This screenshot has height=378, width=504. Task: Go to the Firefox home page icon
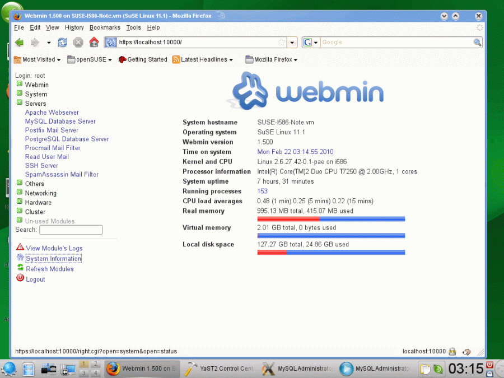[94, 42]
